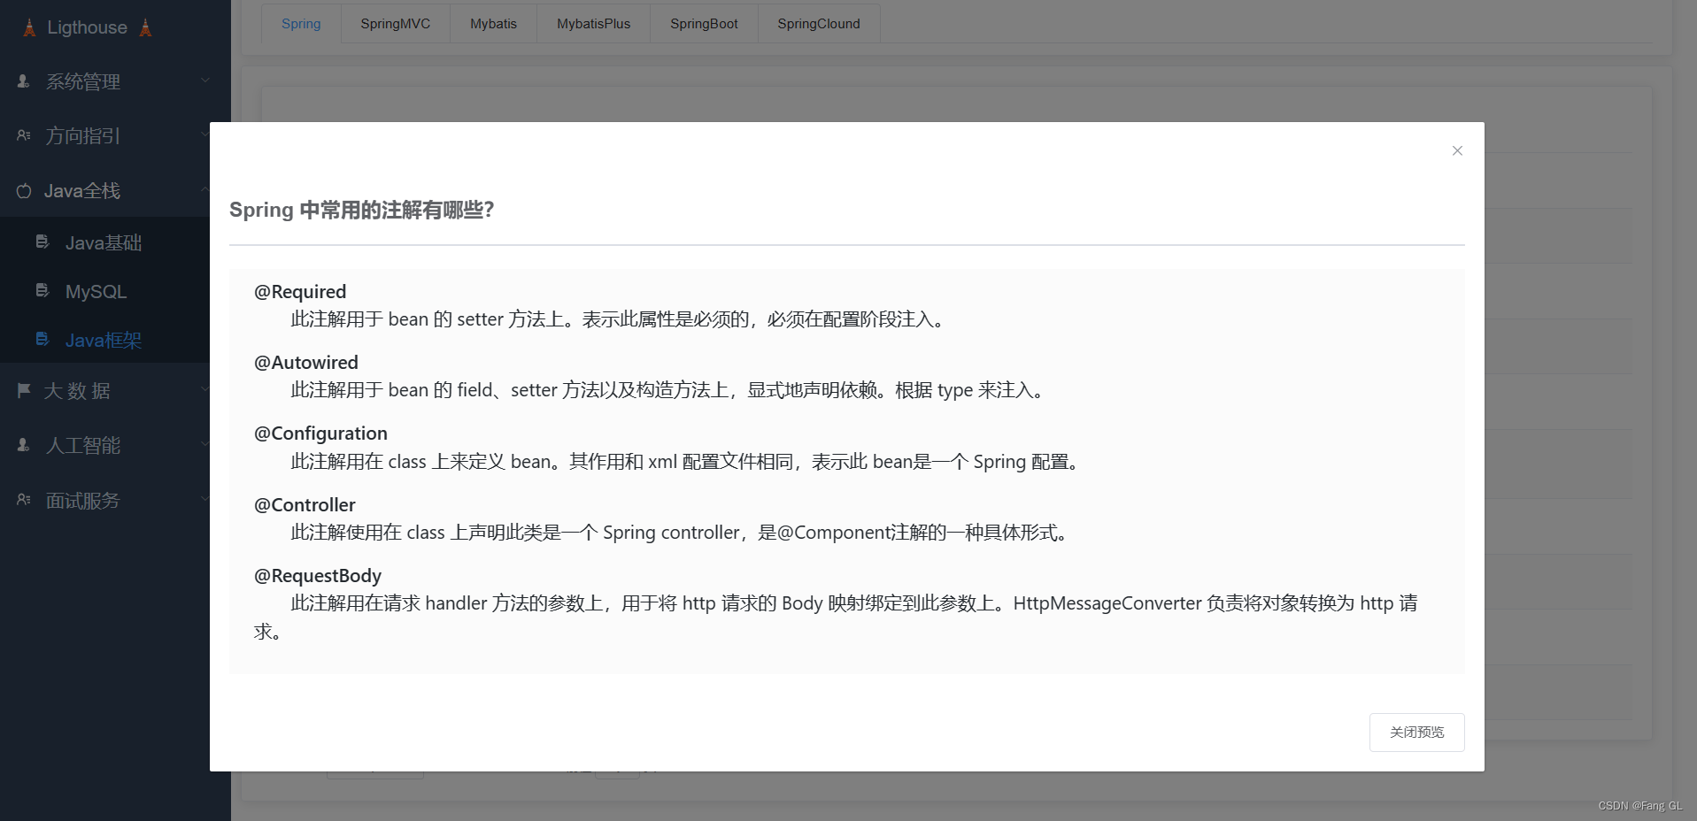This screenshot has width=1697, height=821.
Task: Go to the MybatisPlus tab
Action: (593, 24)
